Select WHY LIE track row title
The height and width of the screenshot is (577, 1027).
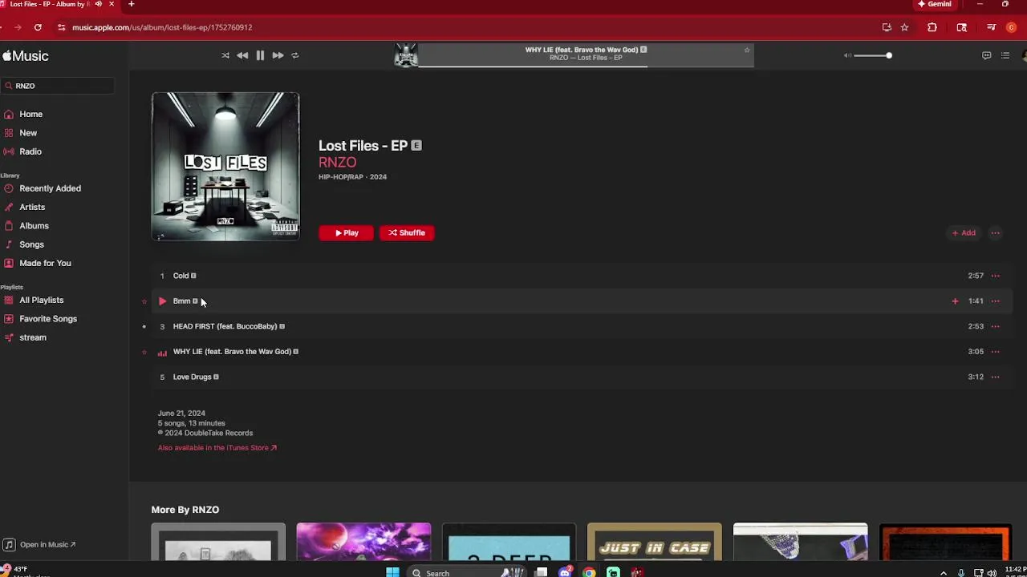point(232,352)
